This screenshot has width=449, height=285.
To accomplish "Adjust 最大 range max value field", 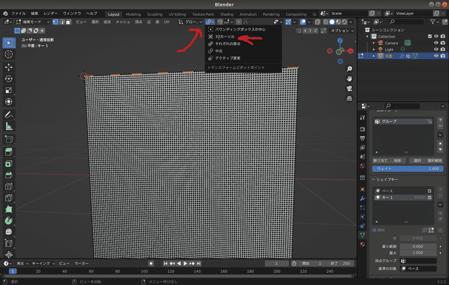I will pyautogui.click(x=418, y=253).
